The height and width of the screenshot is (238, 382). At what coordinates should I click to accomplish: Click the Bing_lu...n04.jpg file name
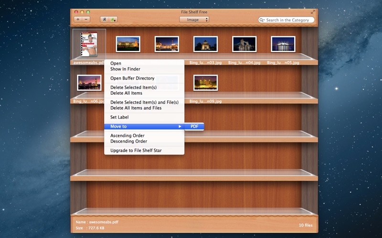click(244, 62)
